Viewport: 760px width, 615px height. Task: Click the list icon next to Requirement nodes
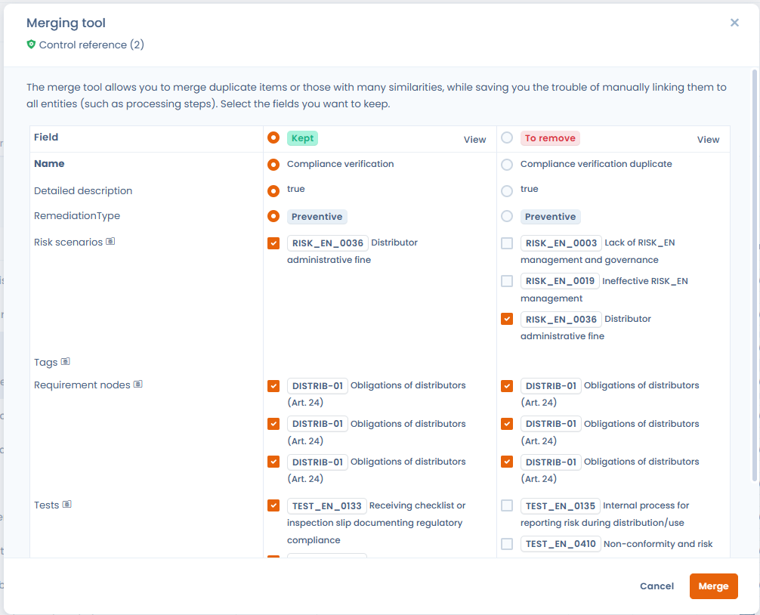pyautogui.click(x=138, y=385)
